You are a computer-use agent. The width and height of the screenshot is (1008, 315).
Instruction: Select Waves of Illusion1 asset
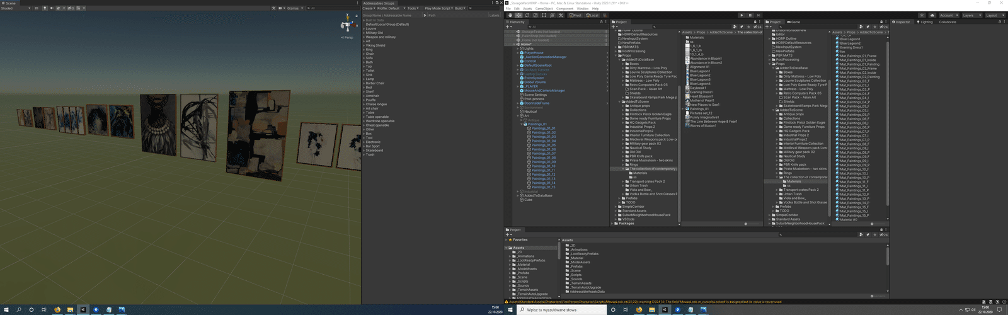pos(704,126)
